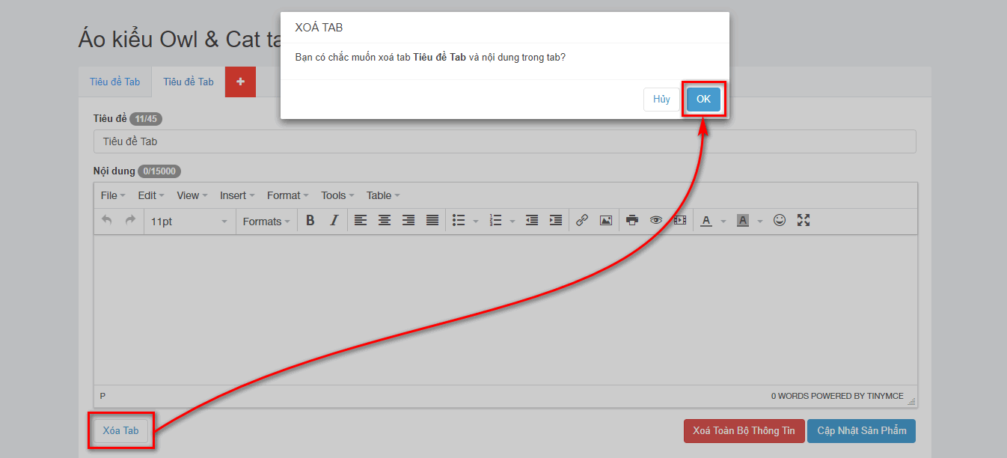Open the insert image tool
The width and height of the screenshot is (1007, 458).
[606, 221]
